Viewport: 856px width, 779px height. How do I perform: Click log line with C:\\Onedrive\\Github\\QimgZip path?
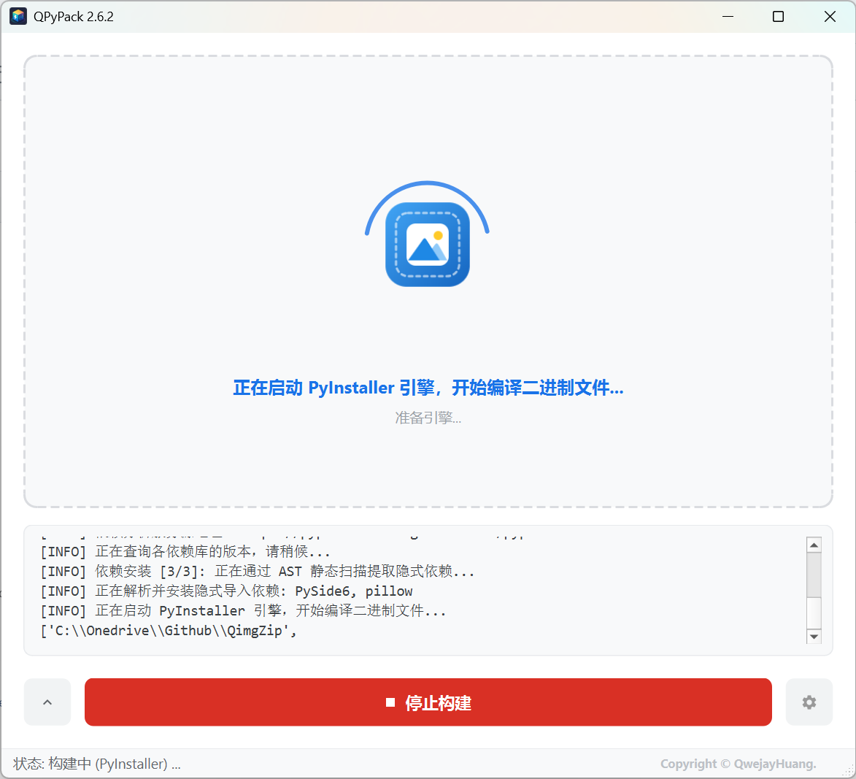click(x=169, y=630)
